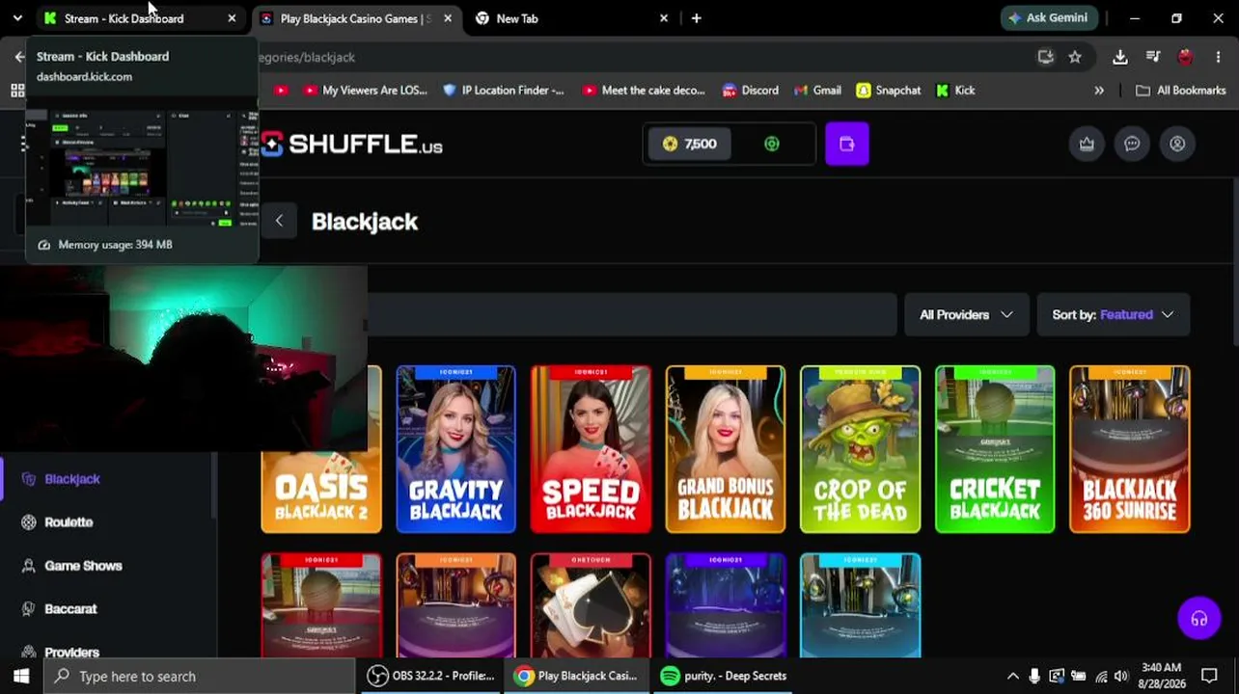Open the IP Location Finder bookmark
The width and height of the screenshot is (1239, 694).
[503, 91]
